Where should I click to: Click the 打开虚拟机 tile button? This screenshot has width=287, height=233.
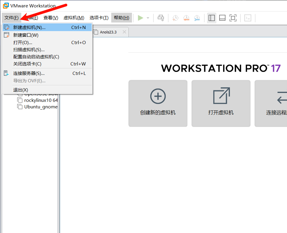click(221, 103)
